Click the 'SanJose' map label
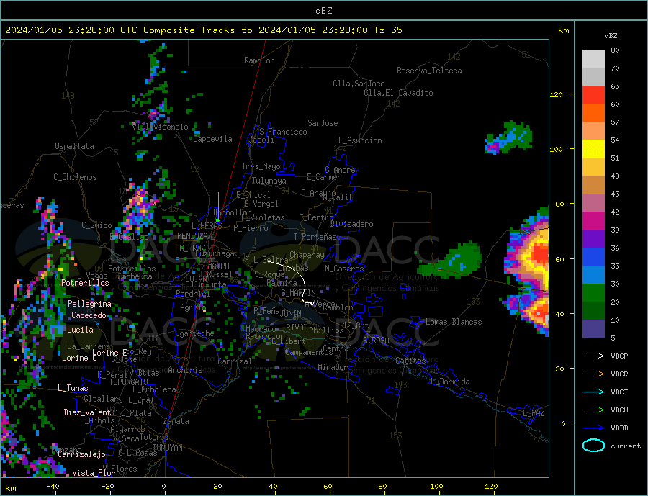This screenshot has width=648, height=496. [x=323, y=123]
